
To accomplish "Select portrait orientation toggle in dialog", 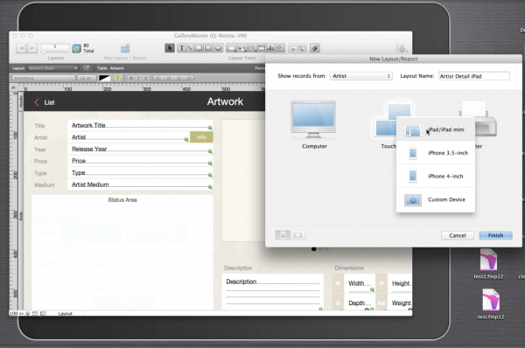I will click(283, 235).
